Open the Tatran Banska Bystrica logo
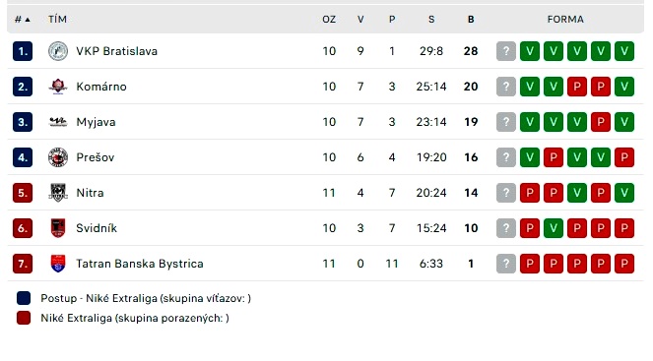 point(58,264)
